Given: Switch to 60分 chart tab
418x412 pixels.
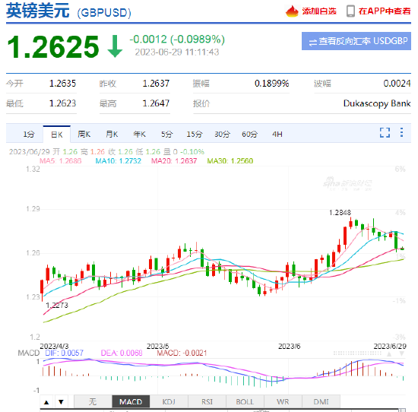Looking at the screenshot, I should pos(249,134).
